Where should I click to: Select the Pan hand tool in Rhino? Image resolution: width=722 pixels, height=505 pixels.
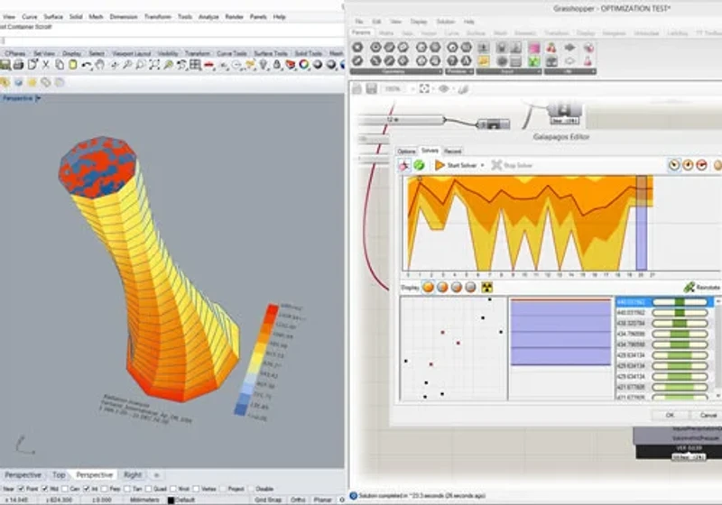99,65
